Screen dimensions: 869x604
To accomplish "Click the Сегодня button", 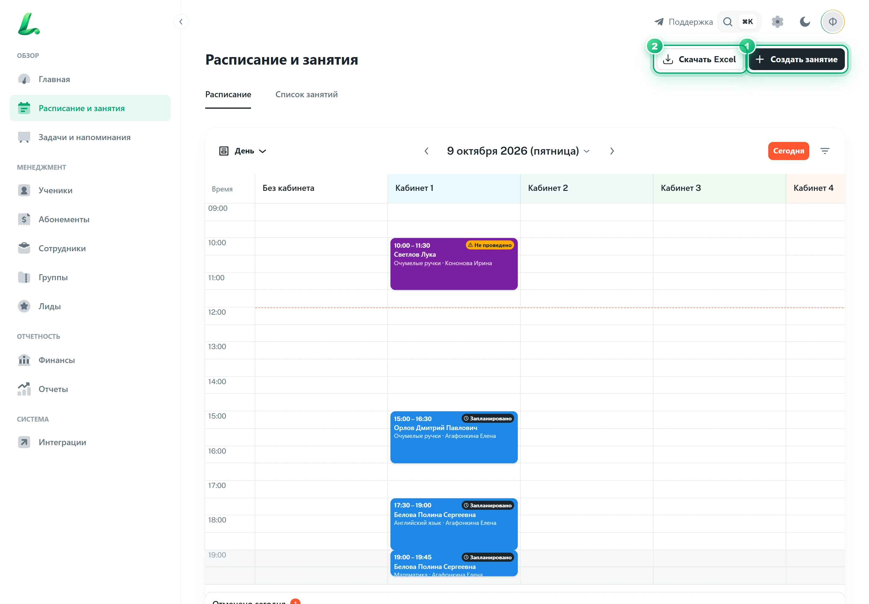I will [x=788, y=151].
